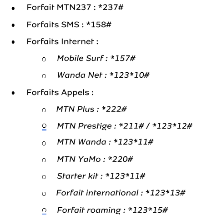Click the MTN YaMo *220# line

tap(95, 159)
